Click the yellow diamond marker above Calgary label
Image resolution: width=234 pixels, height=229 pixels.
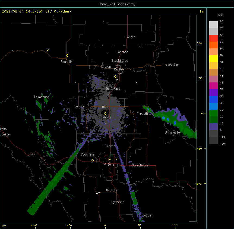[110, 160]
